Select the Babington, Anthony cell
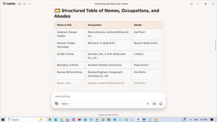 (x=70, y=65)
